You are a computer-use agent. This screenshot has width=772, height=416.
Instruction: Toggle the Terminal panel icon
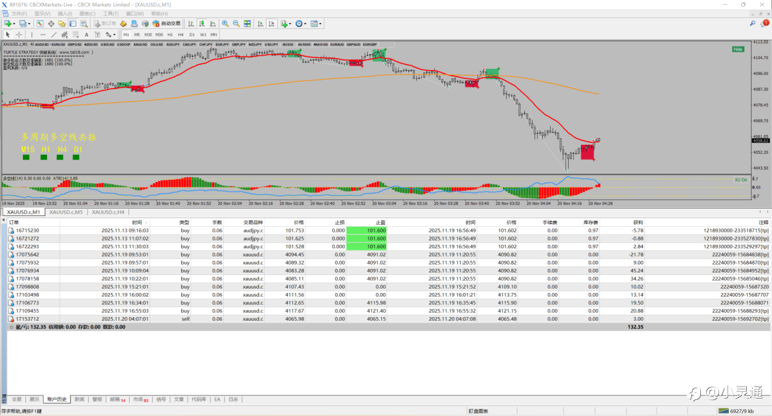coord(72,24)
